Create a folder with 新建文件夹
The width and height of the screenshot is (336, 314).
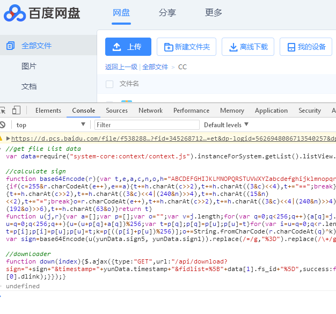(186, 47)
